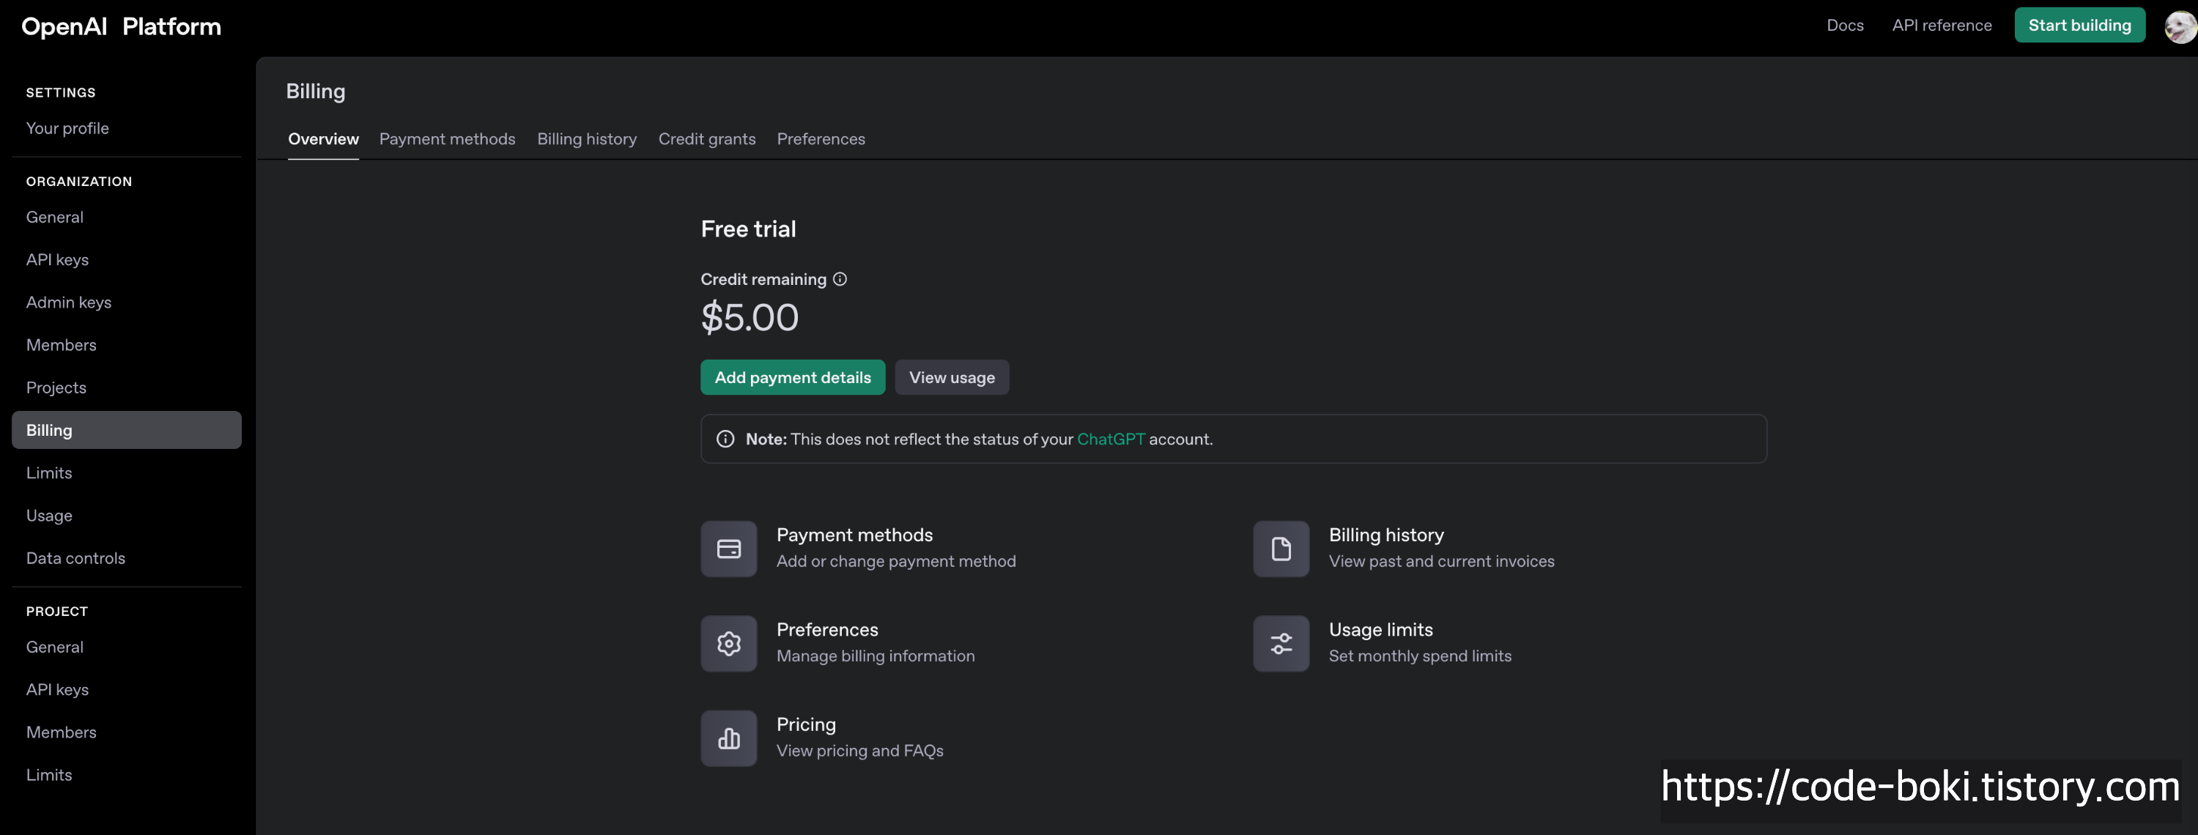Go to Your profile settings
2198x835 pixels.
[x=67, y=128]
